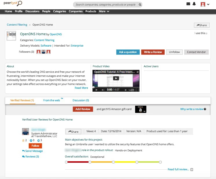Expand the review with plus icon
The width and height of the screenshot is (216, 179).
[x=192, y=170]
